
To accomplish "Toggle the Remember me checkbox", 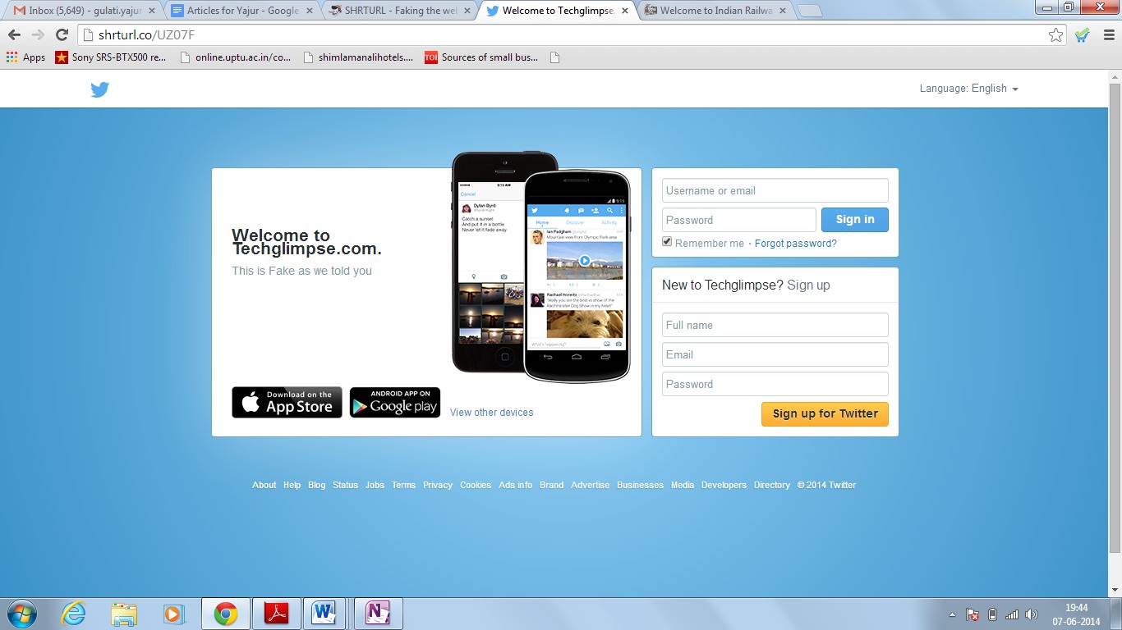I will tap(667, 242).
